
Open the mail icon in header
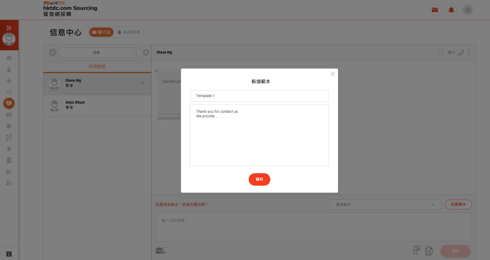435,10
